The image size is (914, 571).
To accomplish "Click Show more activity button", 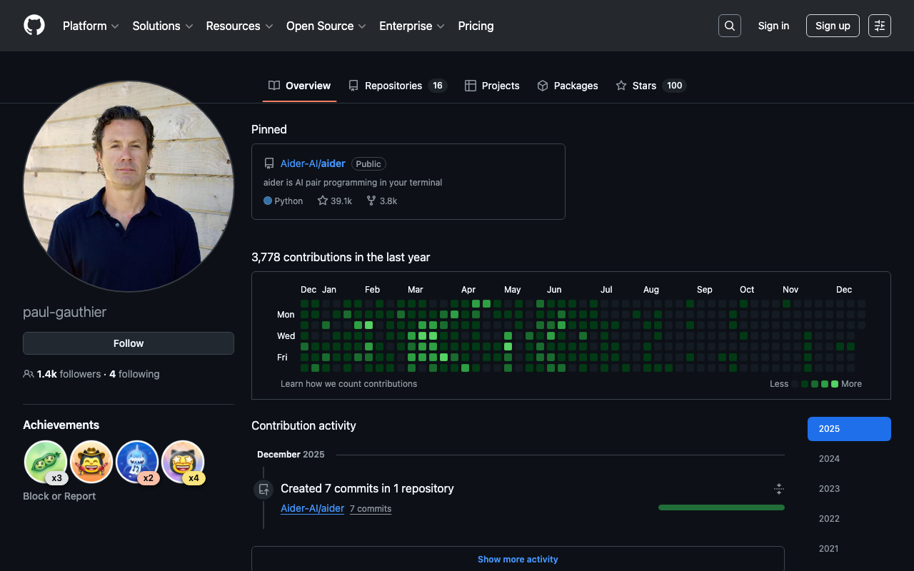I will click(518, 559).
